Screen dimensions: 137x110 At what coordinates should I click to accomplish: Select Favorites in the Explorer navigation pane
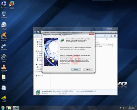click(x=39, y=40)
